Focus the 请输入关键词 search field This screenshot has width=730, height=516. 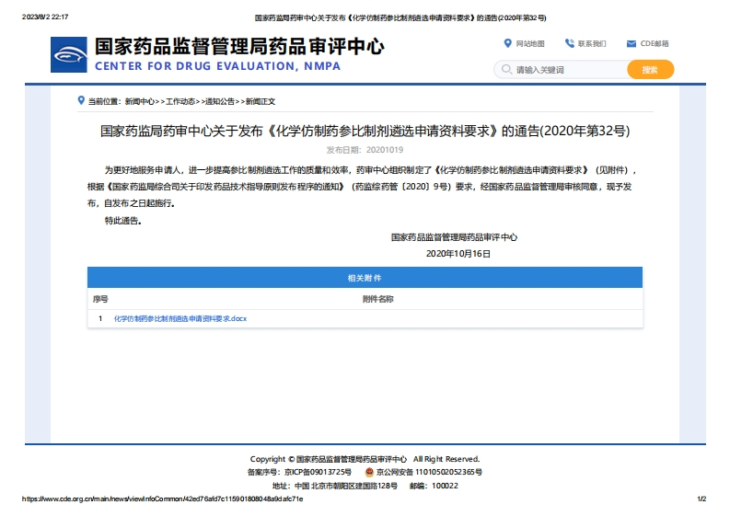[x=566, y=70]
